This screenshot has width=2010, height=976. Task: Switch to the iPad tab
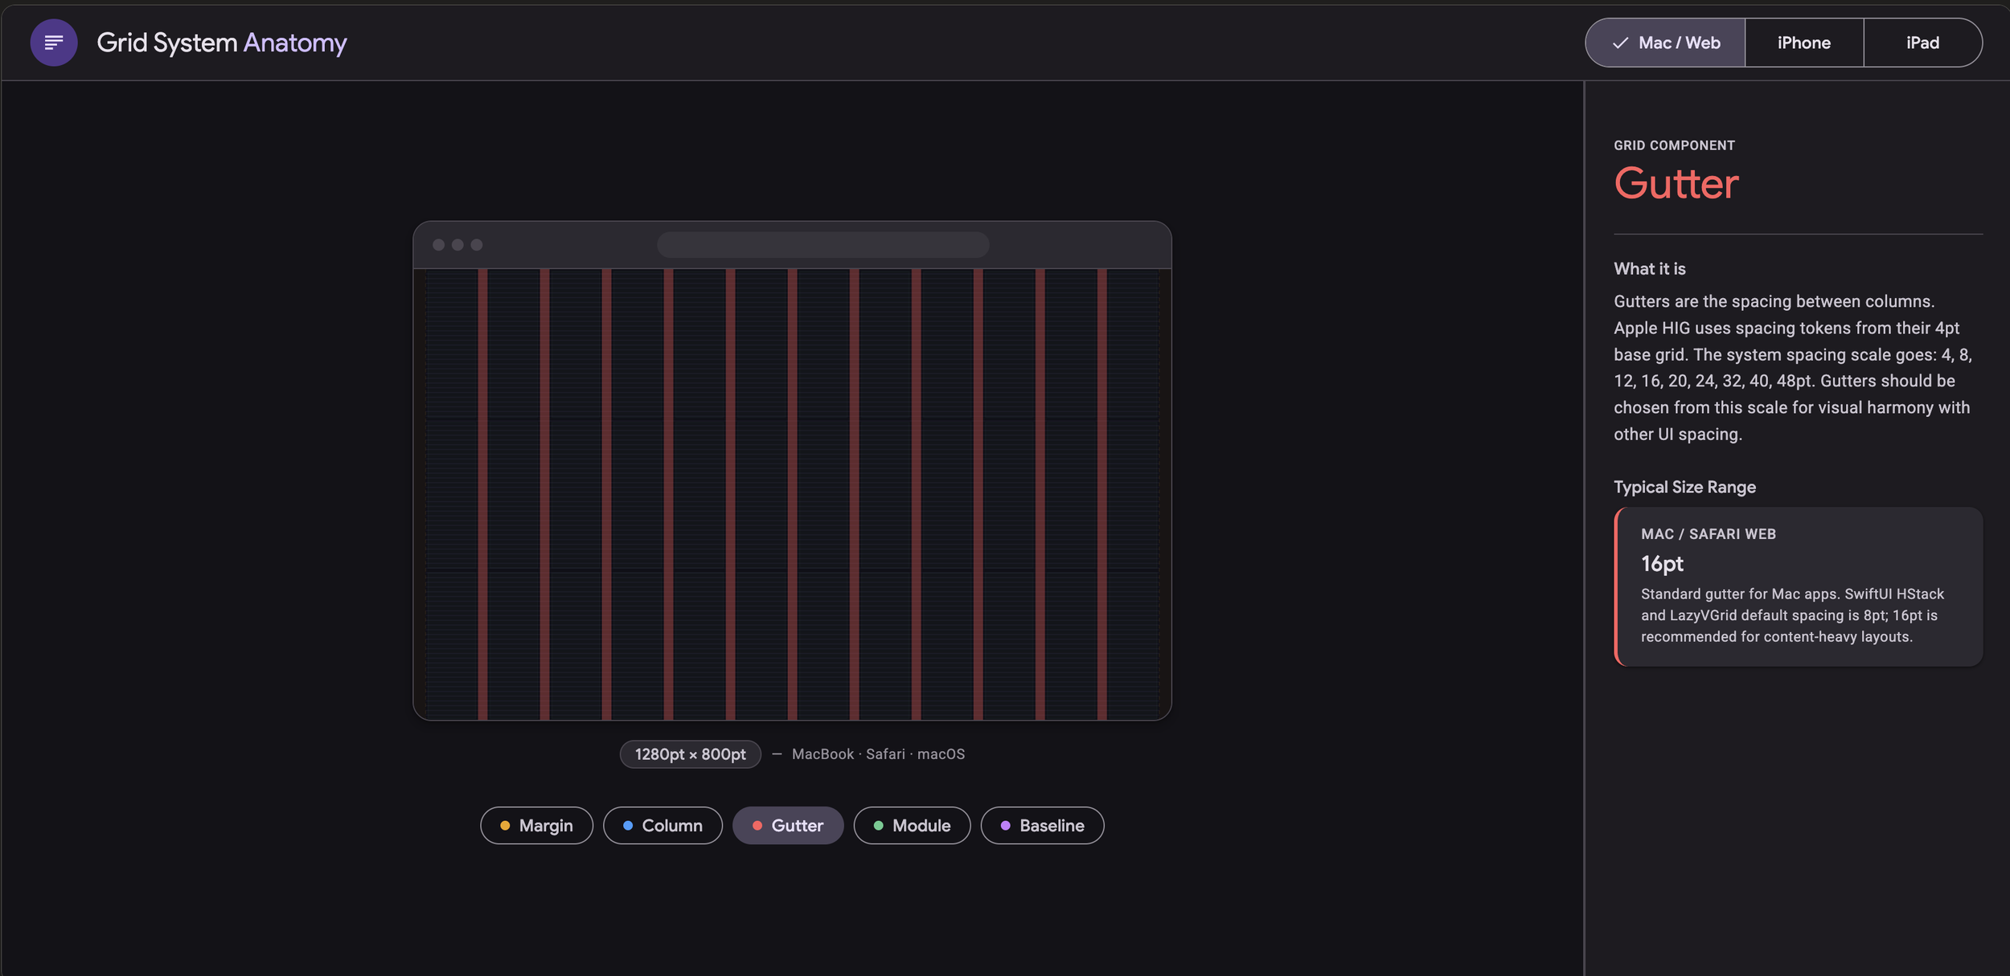pyautogui.click(x=1922, y=43)
